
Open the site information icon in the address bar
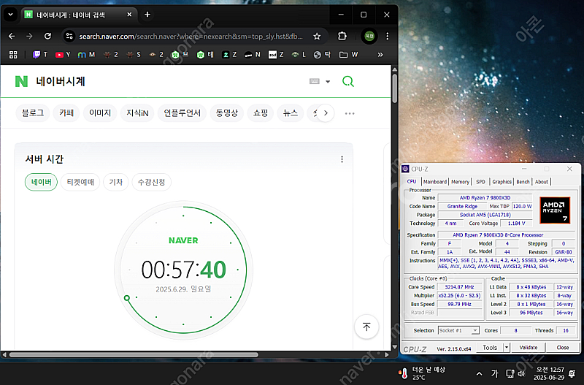(x=69, y=36)
